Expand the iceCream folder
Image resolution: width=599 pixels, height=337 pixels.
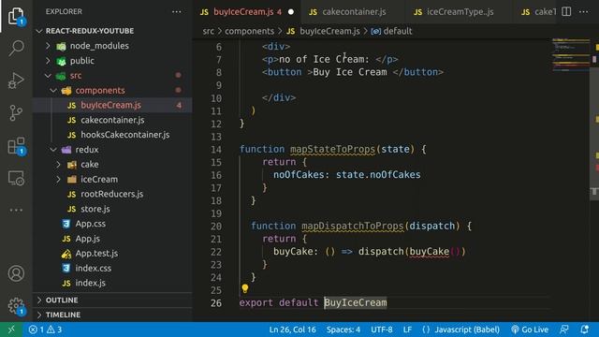(99, 180)
